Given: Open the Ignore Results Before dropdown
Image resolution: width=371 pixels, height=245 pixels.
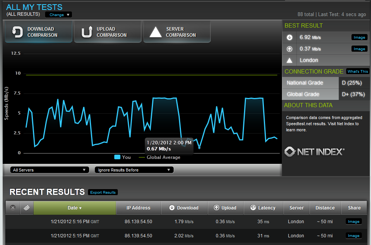Looking at the screenshot, I should (134, 170).
